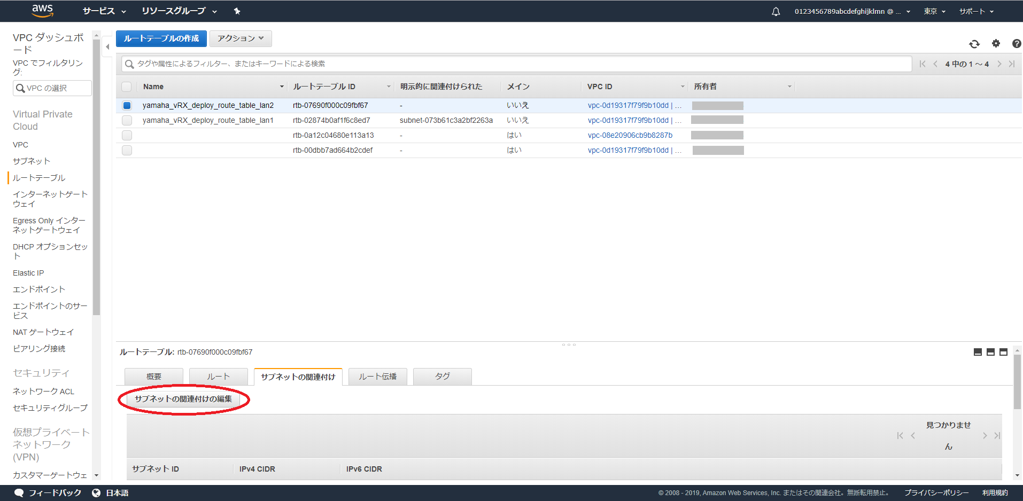The image size is (1023, 501).
Task: Select yamaha_vRX_deploy_route_table_lan1 row checkbox
Action: [x=127, y=121]
